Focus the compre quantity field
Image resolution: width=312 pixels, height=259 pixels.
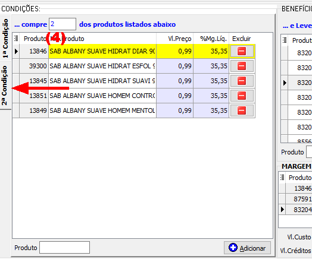(63, 24)
